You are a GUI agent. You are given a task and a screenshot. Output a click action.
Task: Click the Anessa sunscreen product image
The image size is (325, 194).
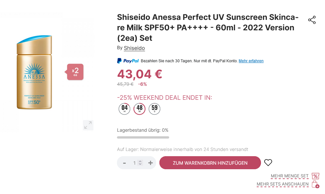tap(34, 72)
